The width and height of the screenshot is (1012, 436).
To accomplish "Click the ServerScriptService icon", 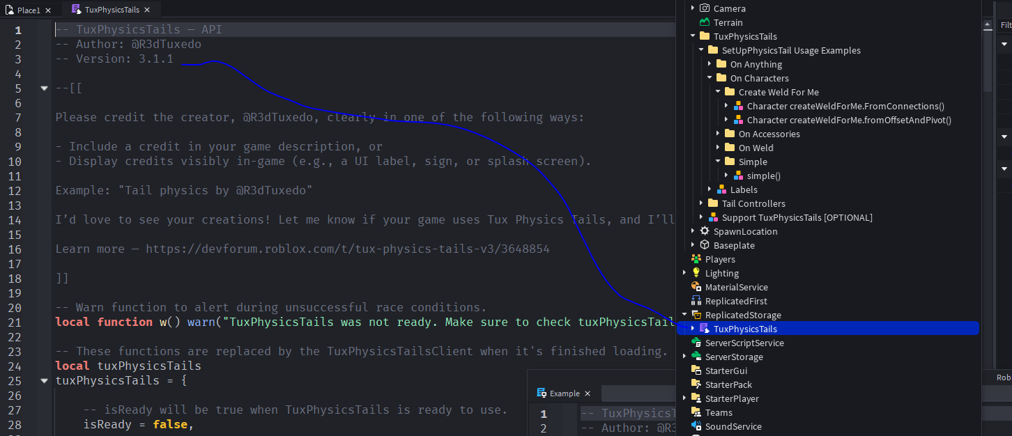I will coord(696,343).
